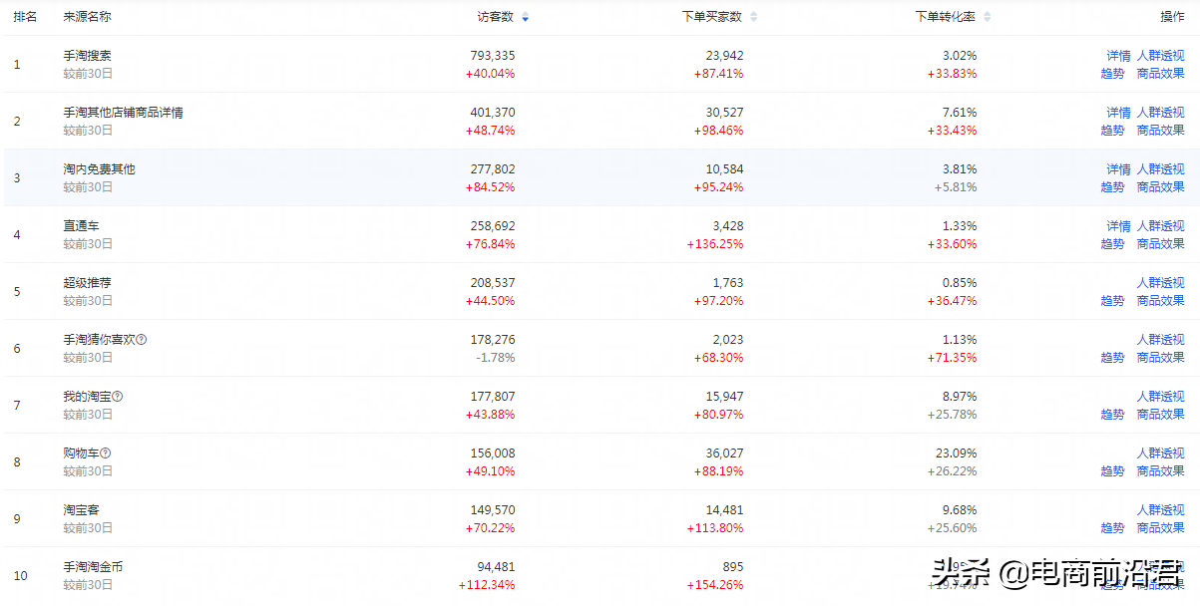Click the help icon next to 手淘猜你喜欢

142,340
